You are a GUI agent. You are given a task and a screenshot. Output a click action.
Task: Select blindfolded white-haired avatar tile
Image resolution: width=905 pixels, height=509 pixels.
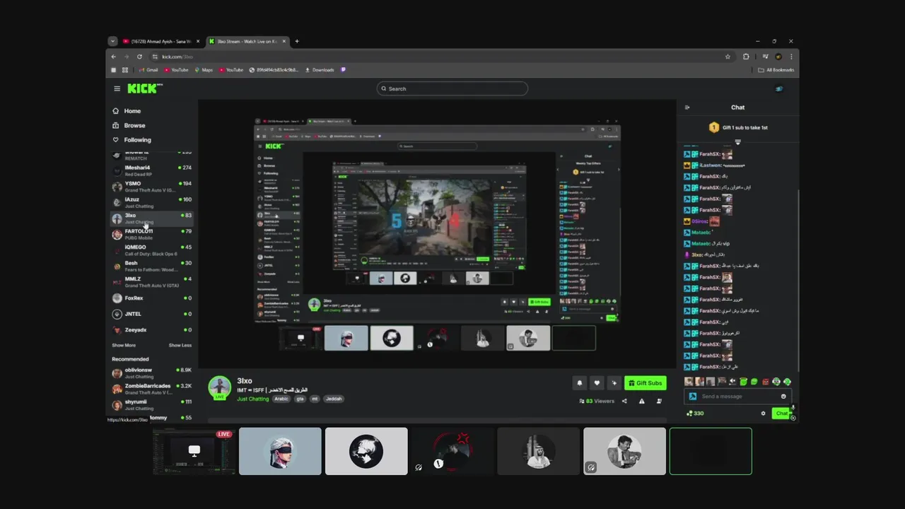(x=280, y=451)
